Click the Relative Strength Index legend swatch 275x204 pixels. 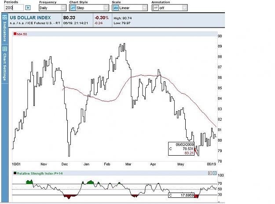coord(15,173)
